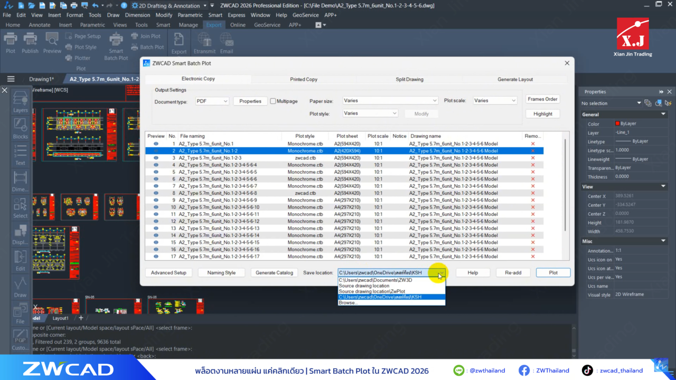Toggle auto-hide pin on Properties panel
676x380 pixels.
pos(661,92)
